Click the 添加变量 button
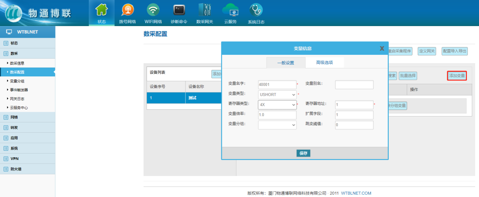Screen dimensions: 479x197 [x=457, y=76]
